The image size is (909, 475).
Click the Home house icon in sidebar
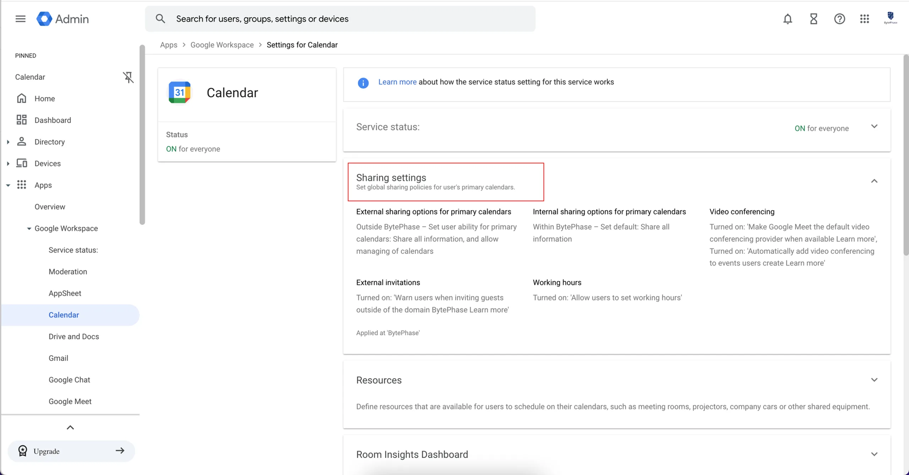(x=22, y=98)
